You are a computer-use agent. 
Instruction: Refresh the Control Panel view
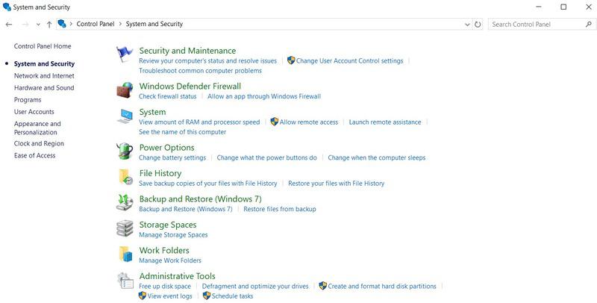(478, 24)
